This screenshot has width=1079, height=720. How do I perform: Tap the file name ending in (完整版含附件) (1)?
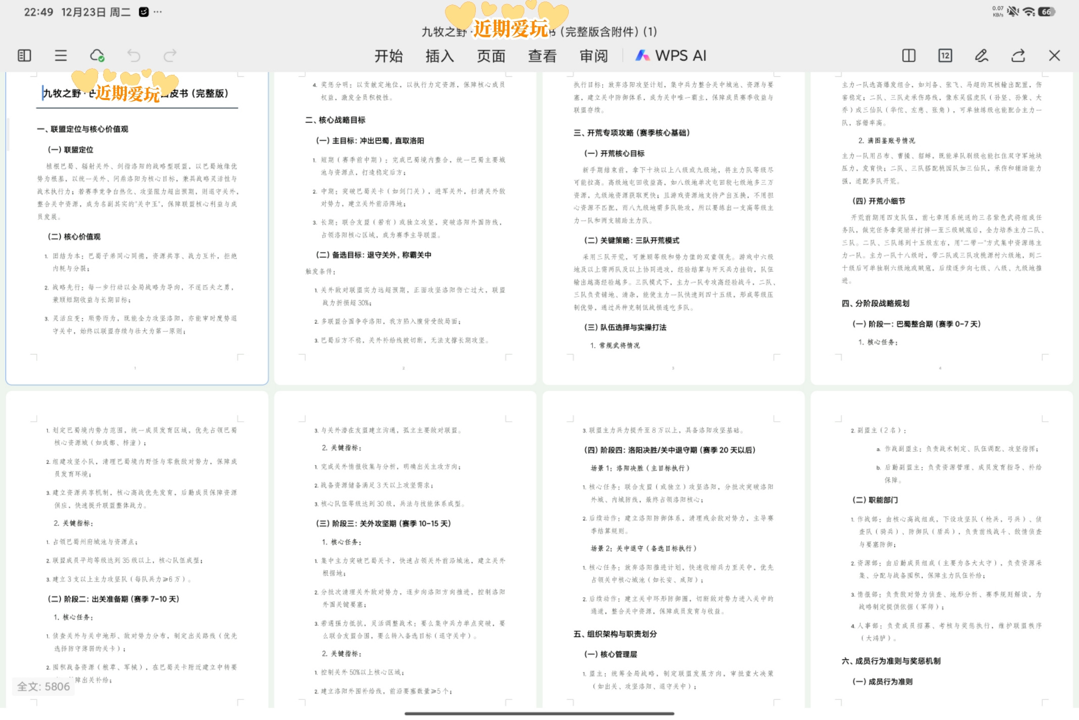tap(539, 32)
